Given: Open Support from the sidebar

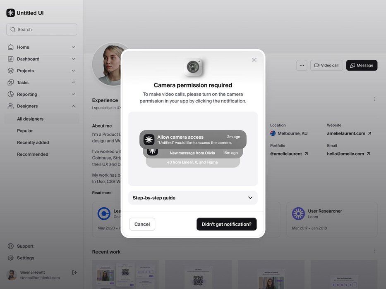Looking at the screenshot, I should (x=25, y=246).
